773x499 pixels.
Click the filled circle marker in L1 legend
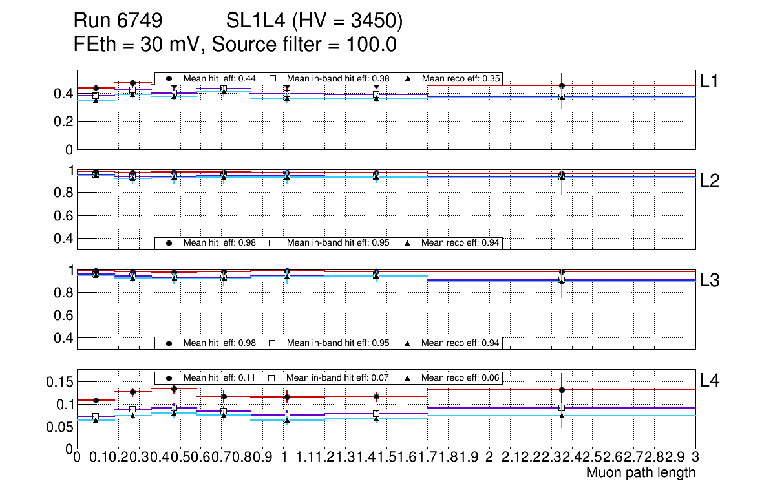(x=169, y=79)
